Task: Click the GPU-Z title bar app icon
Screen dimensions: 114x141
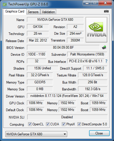Action: point(5,4)
